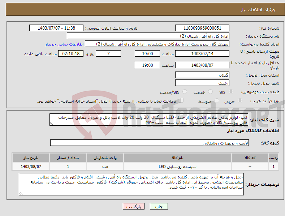Screen dimensions: 285x216
Task: Click the remaining days field showing 7
Action: pyautogui.click(x=108, y=53)
